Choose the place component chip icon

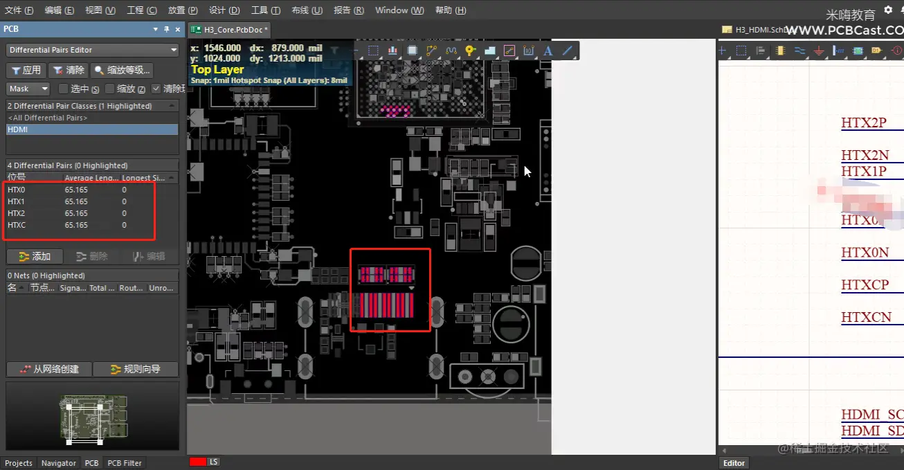[412, 51]
